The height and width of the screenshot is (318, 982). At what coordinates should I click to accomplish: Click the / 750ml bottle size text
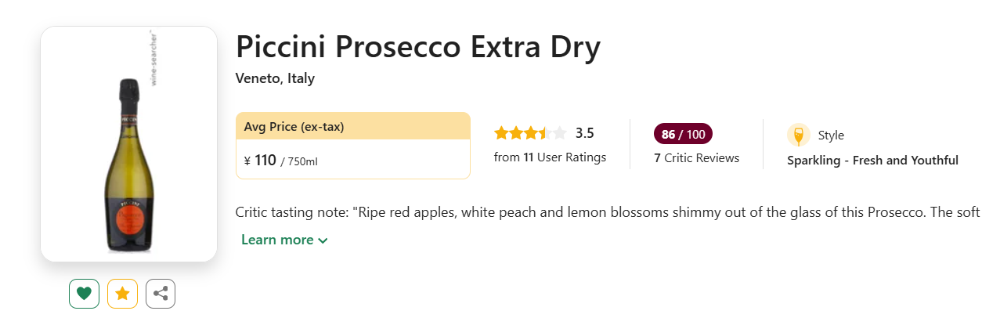[299, 161]
